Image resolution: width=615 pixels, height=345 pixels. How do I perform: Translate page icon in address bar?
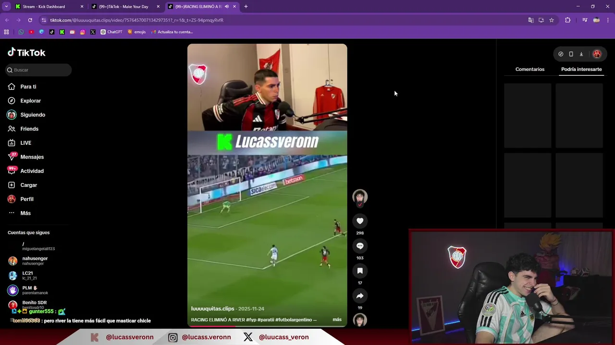point(531,20)
